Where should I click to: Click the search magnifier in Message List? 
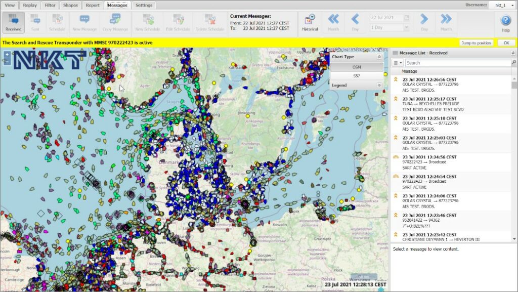click(x=513, y=63)
